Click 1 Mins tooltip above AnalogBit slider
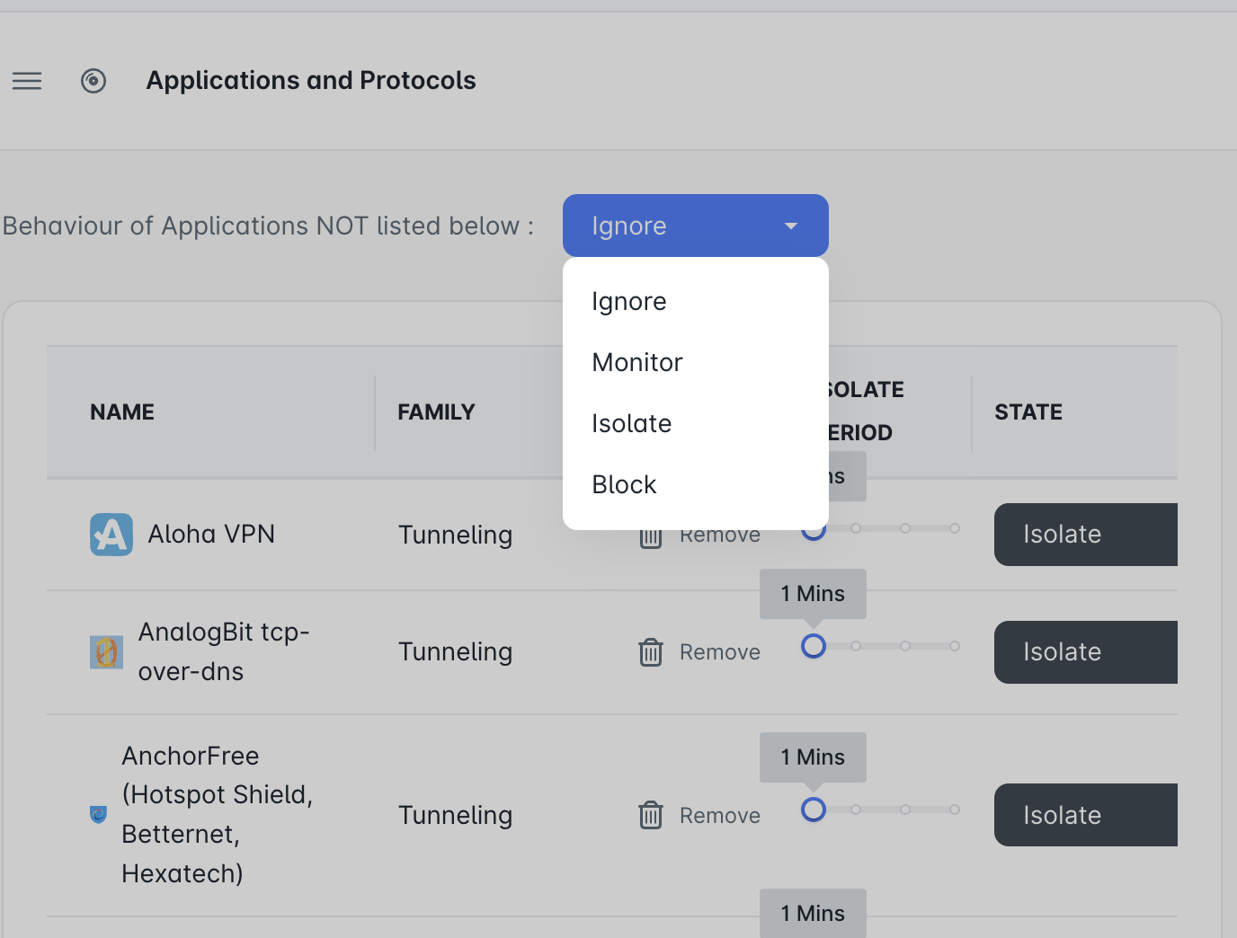1237x938 pixels. pos(813,594)
